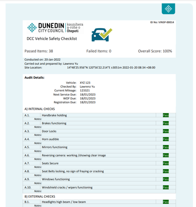Select the DCC Vehicle Safety Checklist title
This screenshot has width=196, height=207.
(x=52, y=39)
